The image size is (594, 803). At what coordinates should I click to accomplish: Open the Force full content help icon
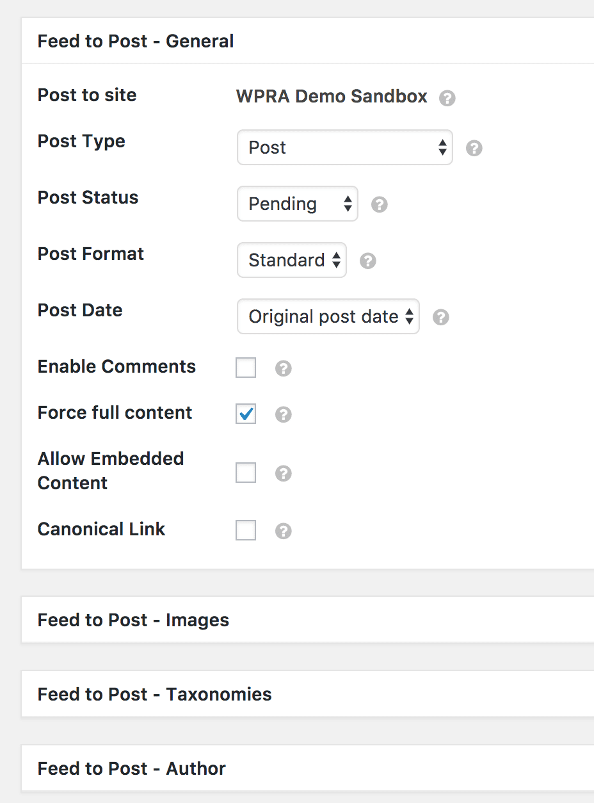point(283,414)
